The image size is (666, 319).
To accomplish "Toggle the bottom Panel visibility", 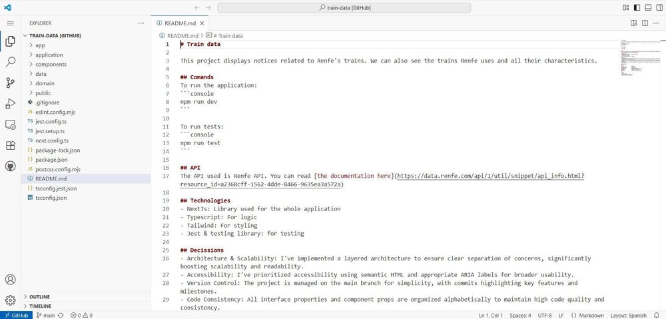I will point(648,7).
